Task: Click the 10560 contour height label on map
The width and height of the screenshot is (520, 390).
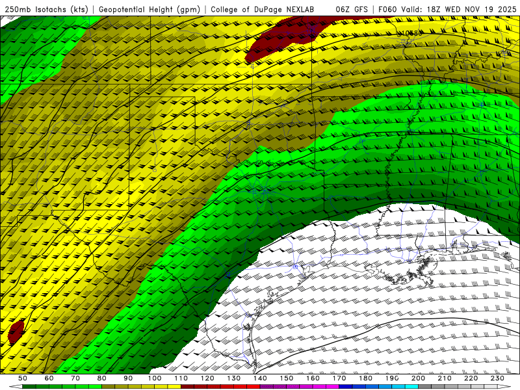Action: [411, 33]
